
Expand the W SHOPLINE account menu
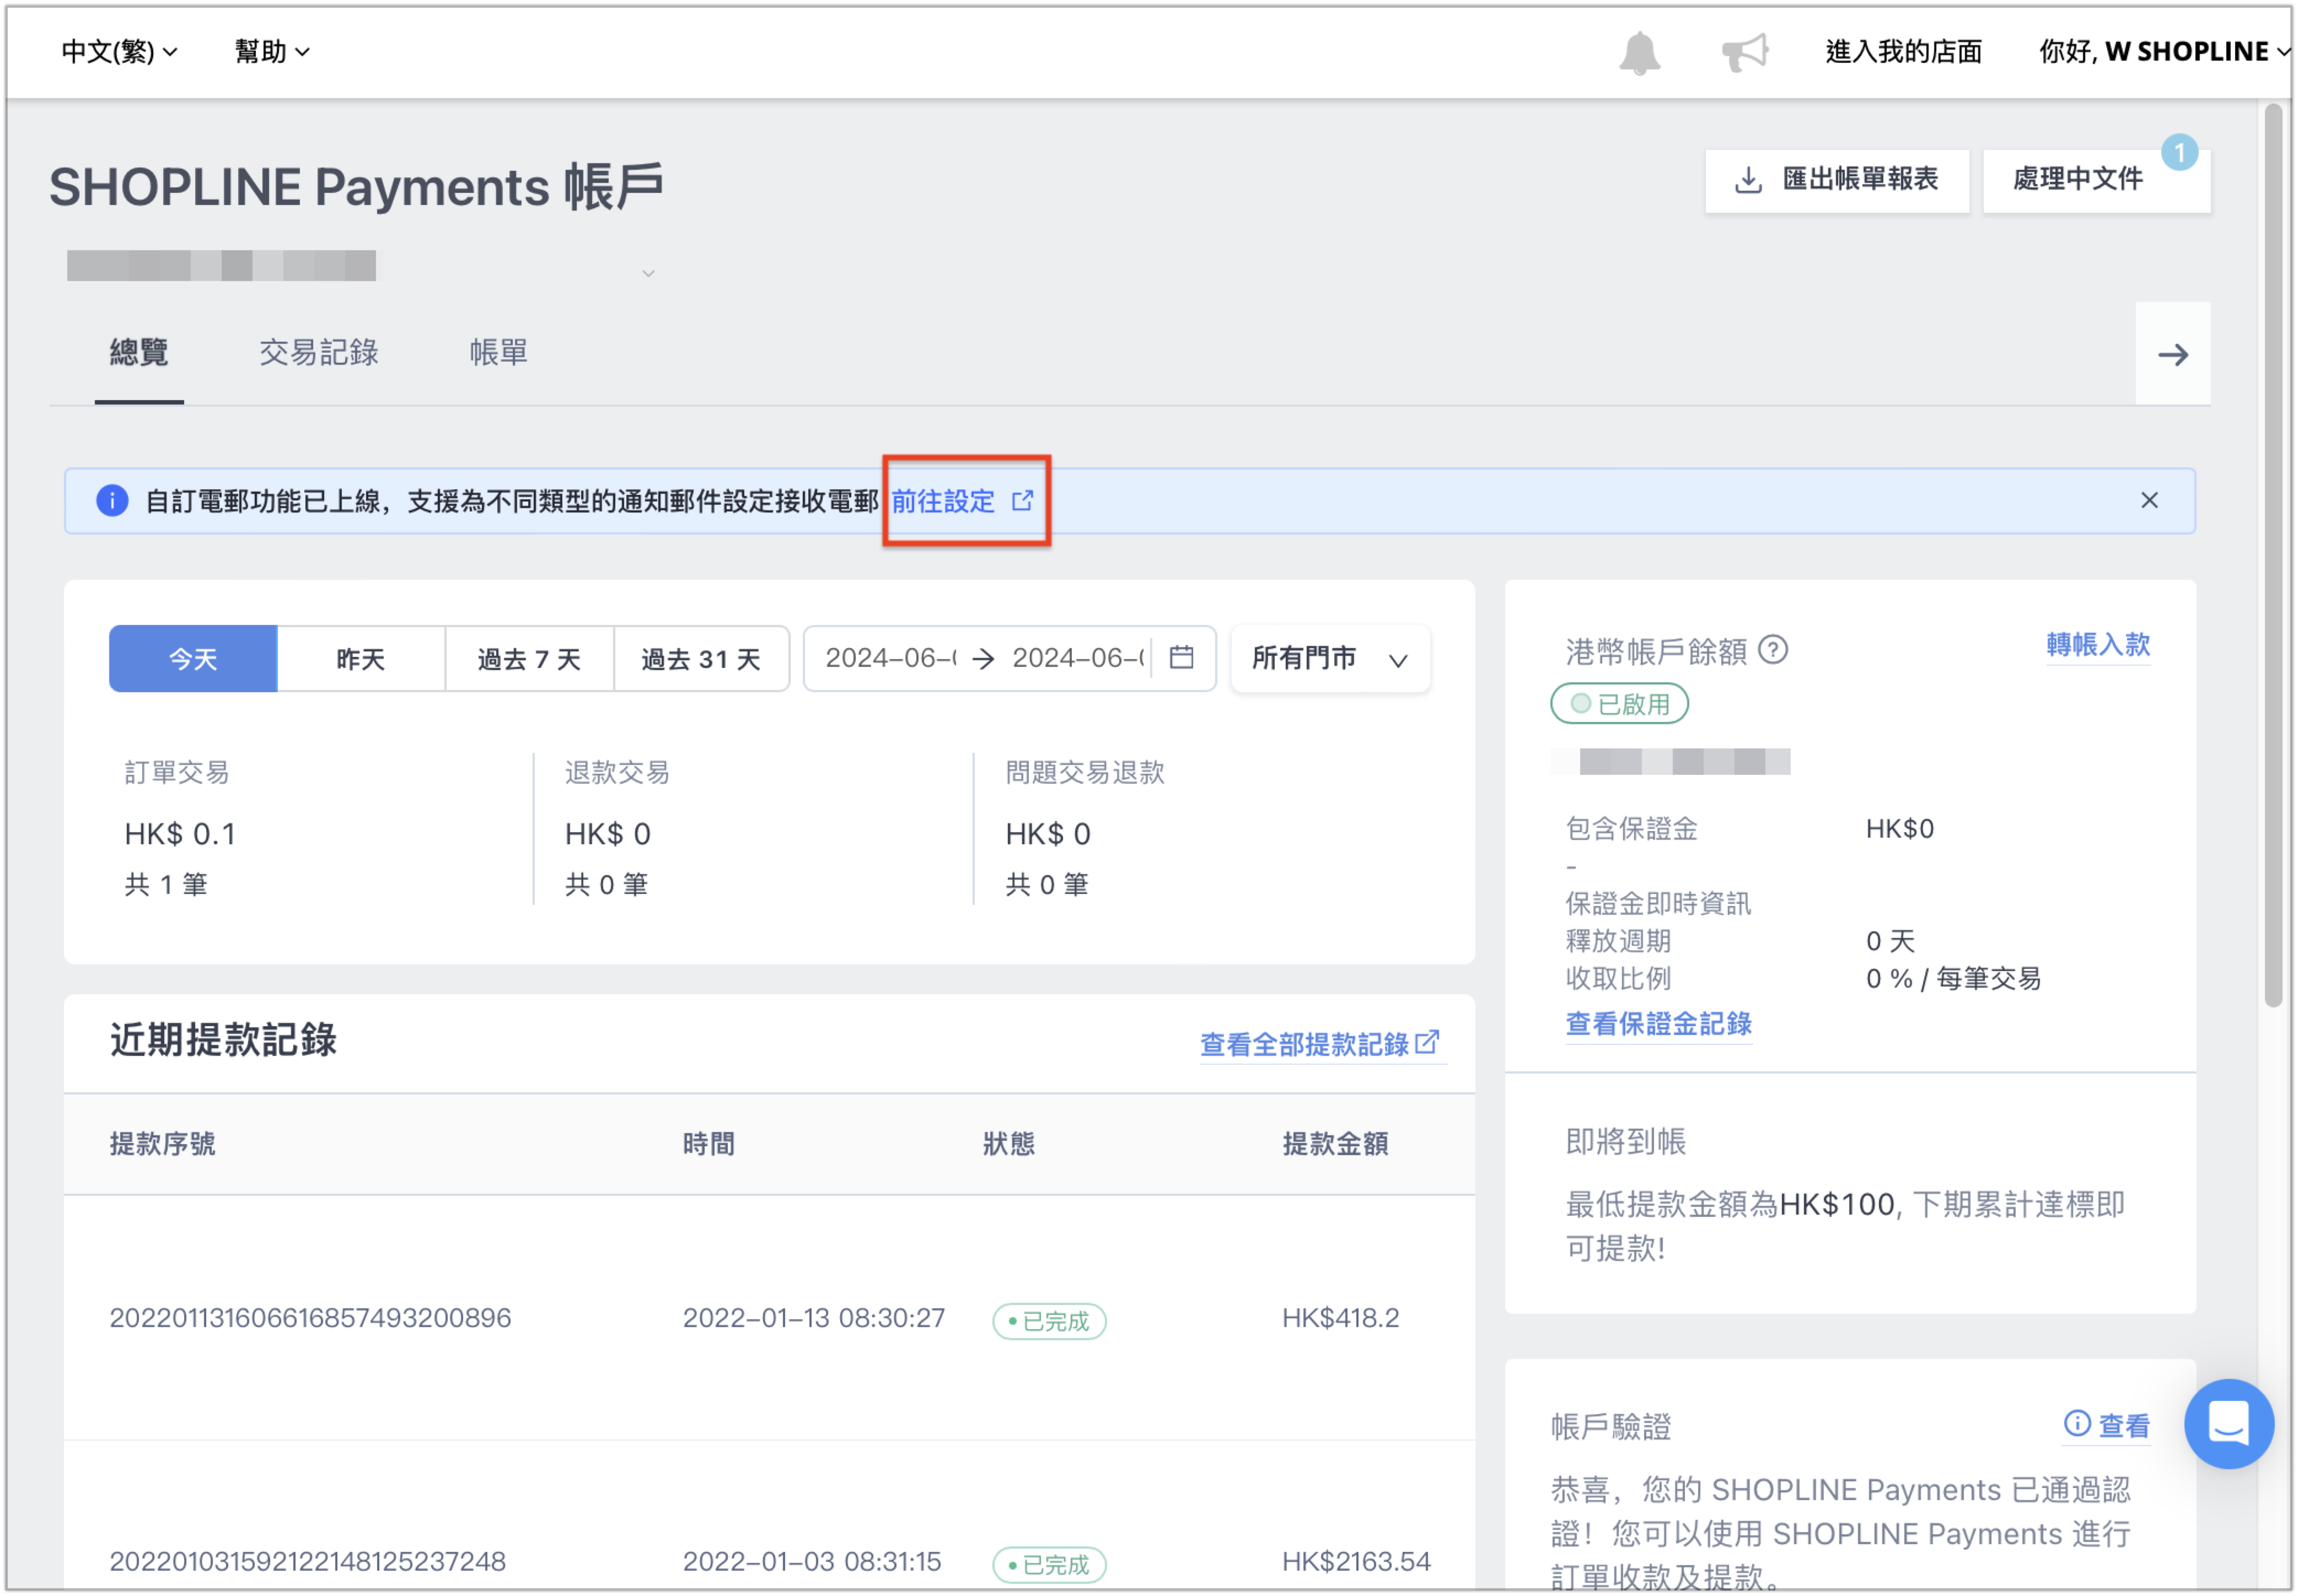[x=2164, y=51]
